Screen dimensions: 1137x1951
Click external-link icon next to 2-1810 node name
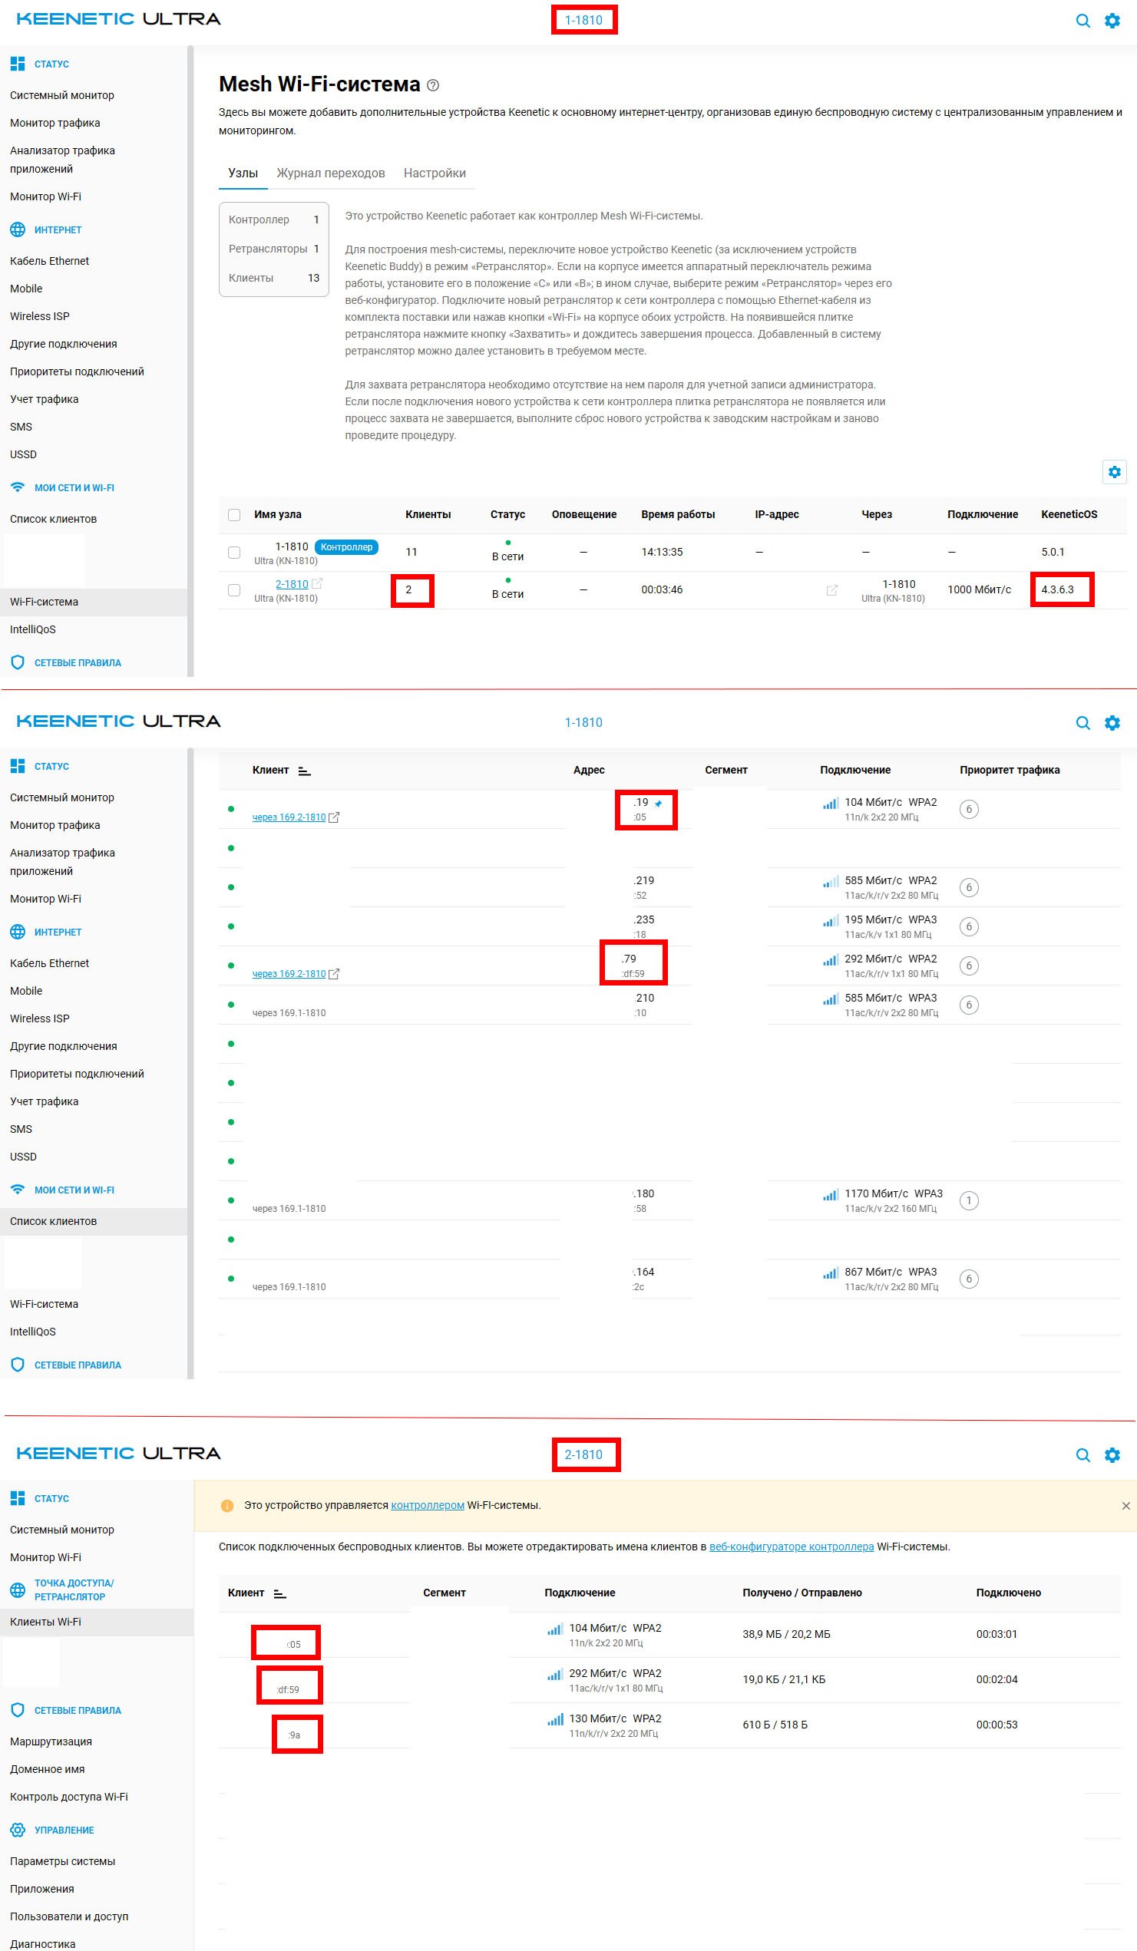(x=317, y=584)
